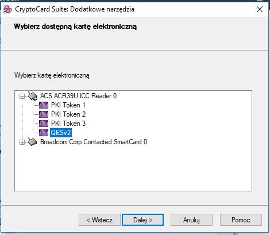Screen dimensions: 270x235
Task: Click the Broadcom smart card reader icon
Action: (x=32, y=142)
